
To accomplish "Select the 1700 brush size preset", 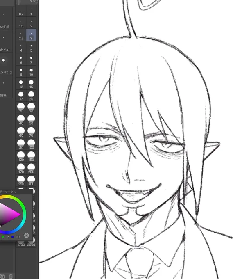I will click(x=21, y=244).
